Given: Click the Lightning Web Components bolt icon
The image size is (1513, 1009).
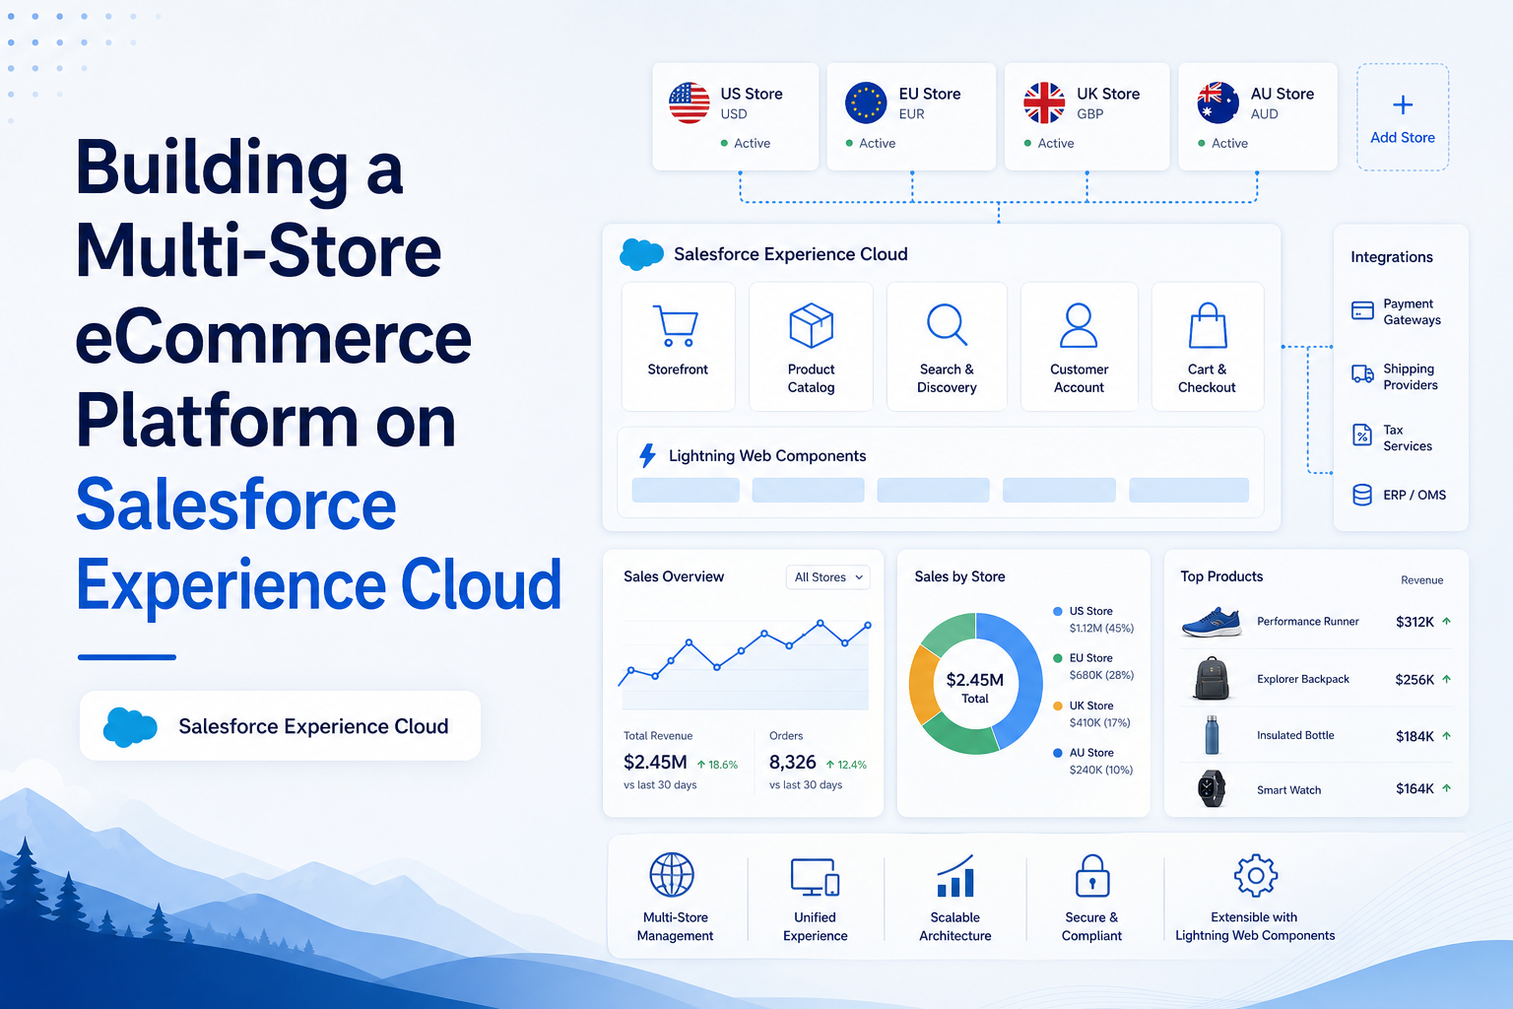Looking at the screenshot, I should pyautogui.click(x=647, y=455).
